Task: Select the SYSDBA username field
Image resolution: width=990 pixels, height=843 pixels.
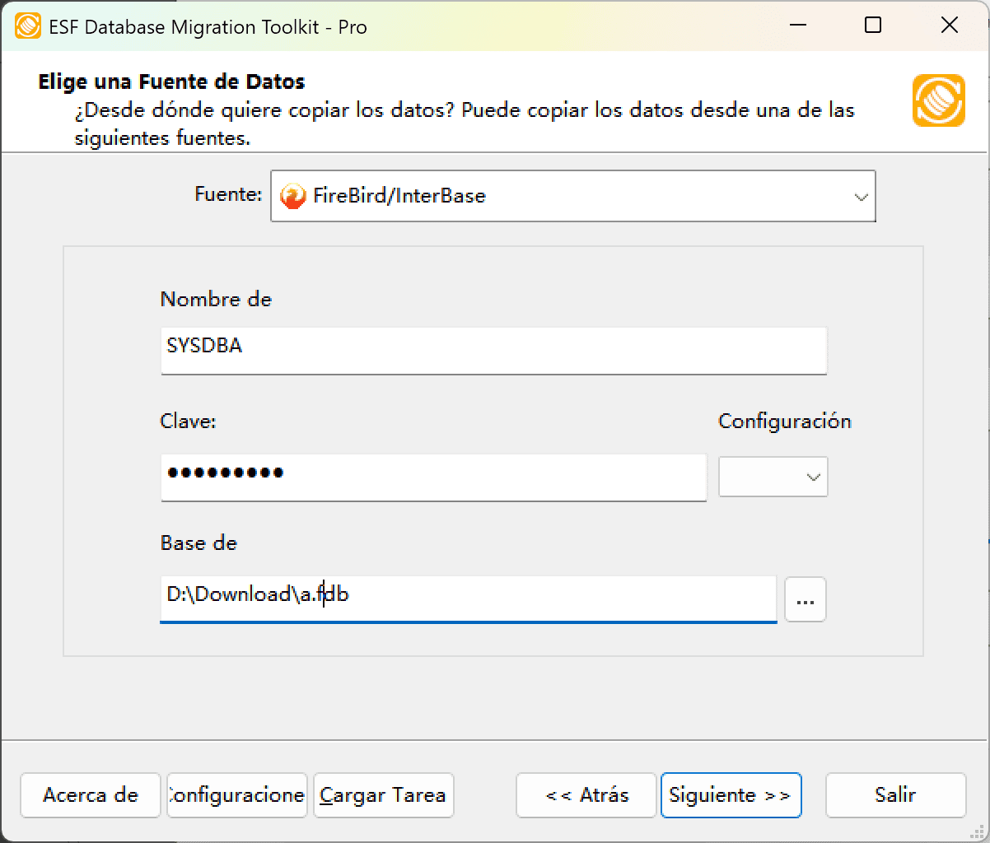Action: point(493,351)
